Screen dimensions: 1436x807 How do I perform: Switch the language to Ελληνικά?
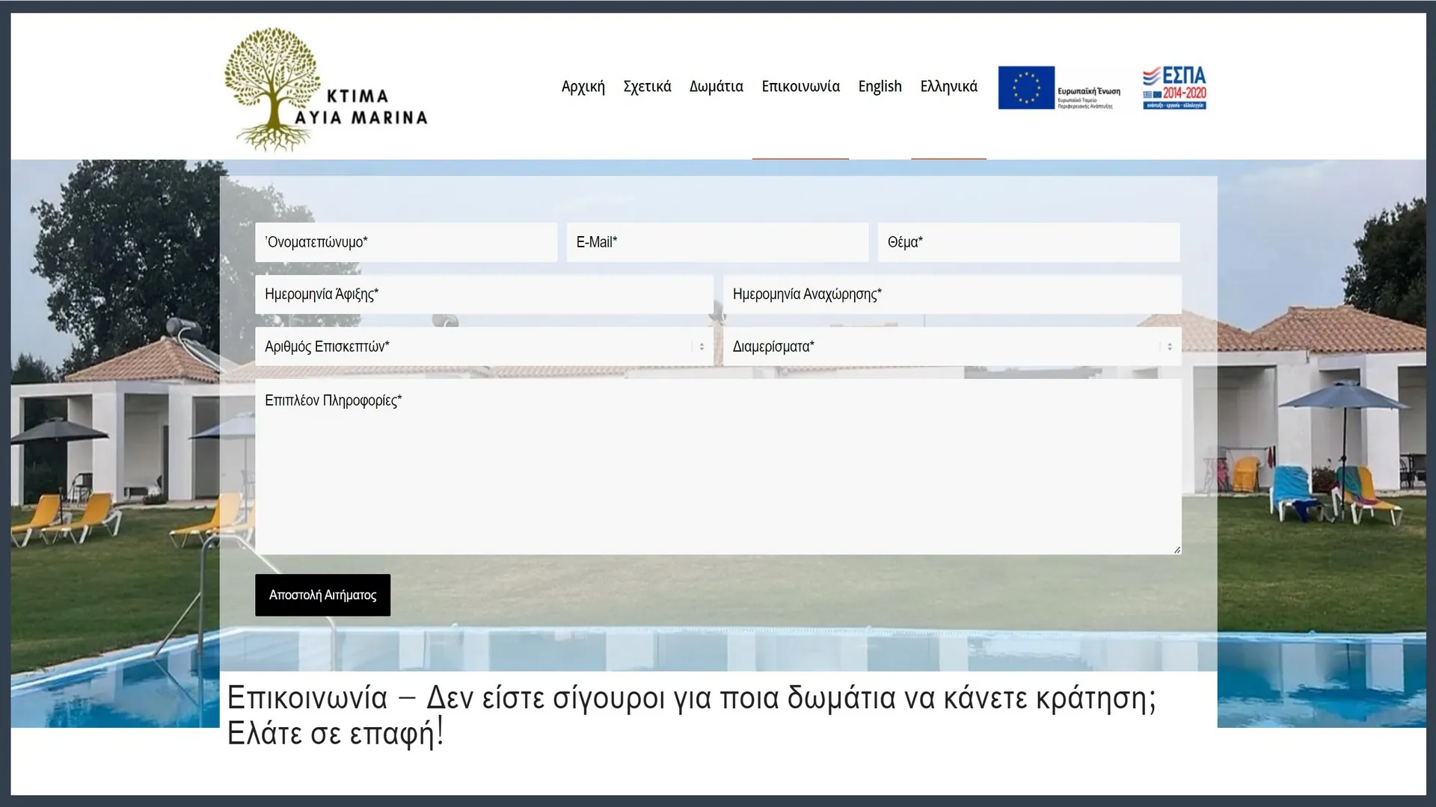pos(948,87)
